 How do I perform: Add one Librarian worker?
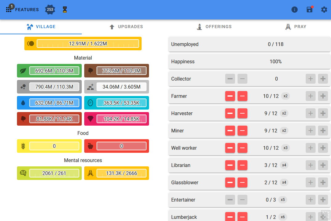311,165
